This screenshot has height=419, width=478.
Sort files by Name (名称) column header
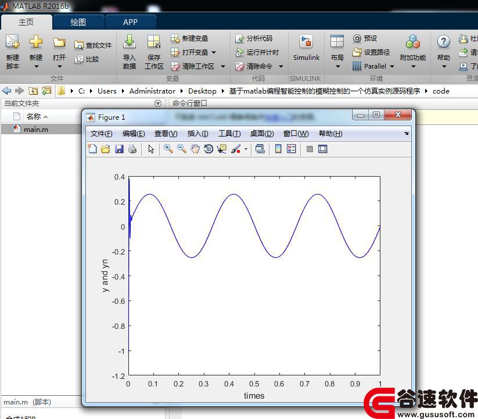click(x=33, y=116)
